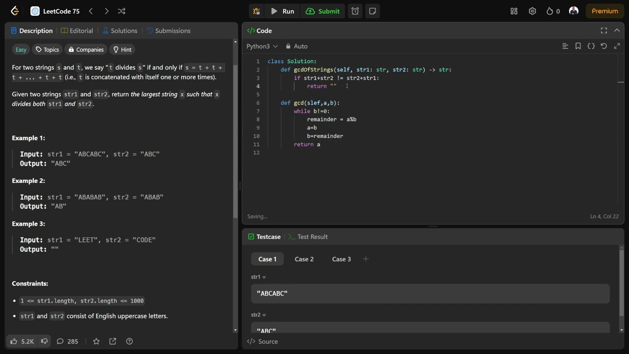Switch to the Editorial tab
Screen dimensions: 629x354
click(77, 30)
